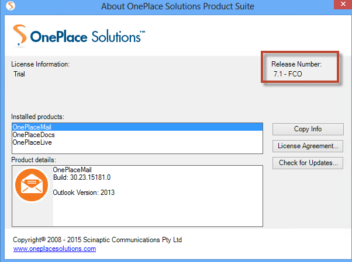Click the Copy Info button
The height and width of the screenshot is (262, 352).
[308, 129]
